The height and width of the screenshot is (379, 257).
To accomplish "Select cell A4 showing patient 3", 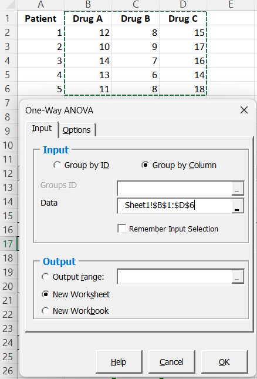I will click(x=41, y=61).
